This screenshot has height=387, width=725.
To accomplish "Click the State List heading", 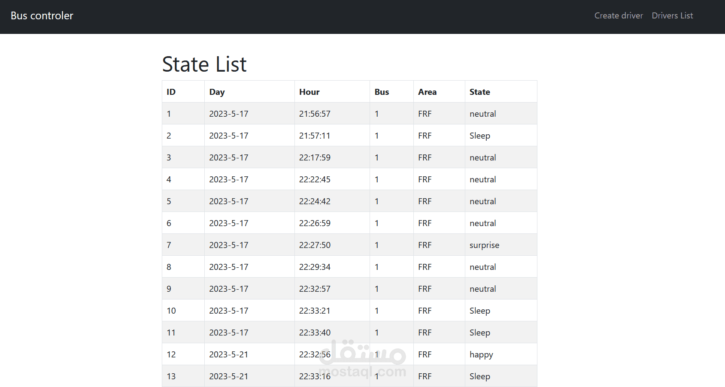I will point(204,64).
